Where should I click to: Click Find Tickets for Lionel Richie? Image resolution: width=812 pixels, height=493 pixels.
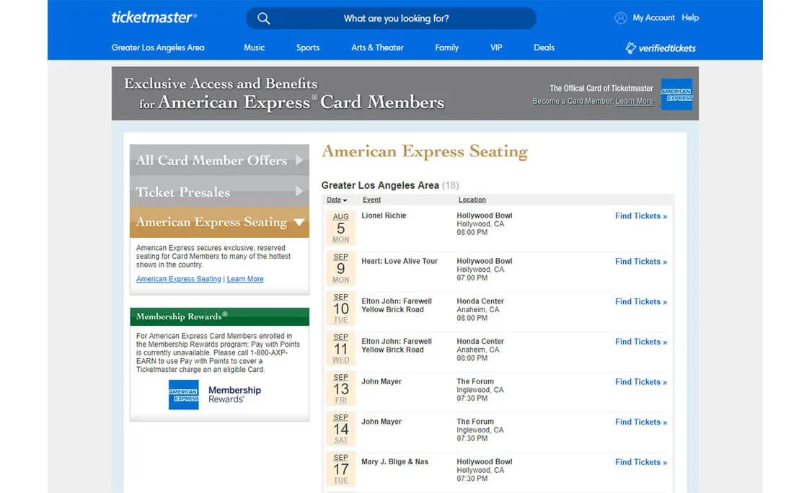(640, 216)
